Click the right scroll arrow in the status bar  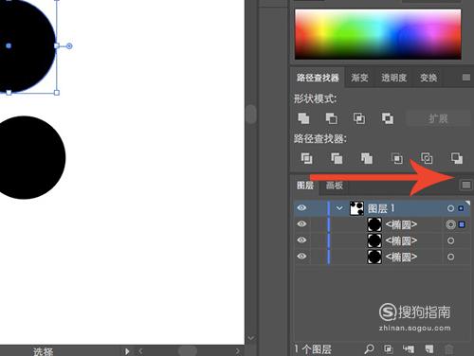(x=238, y=351)
